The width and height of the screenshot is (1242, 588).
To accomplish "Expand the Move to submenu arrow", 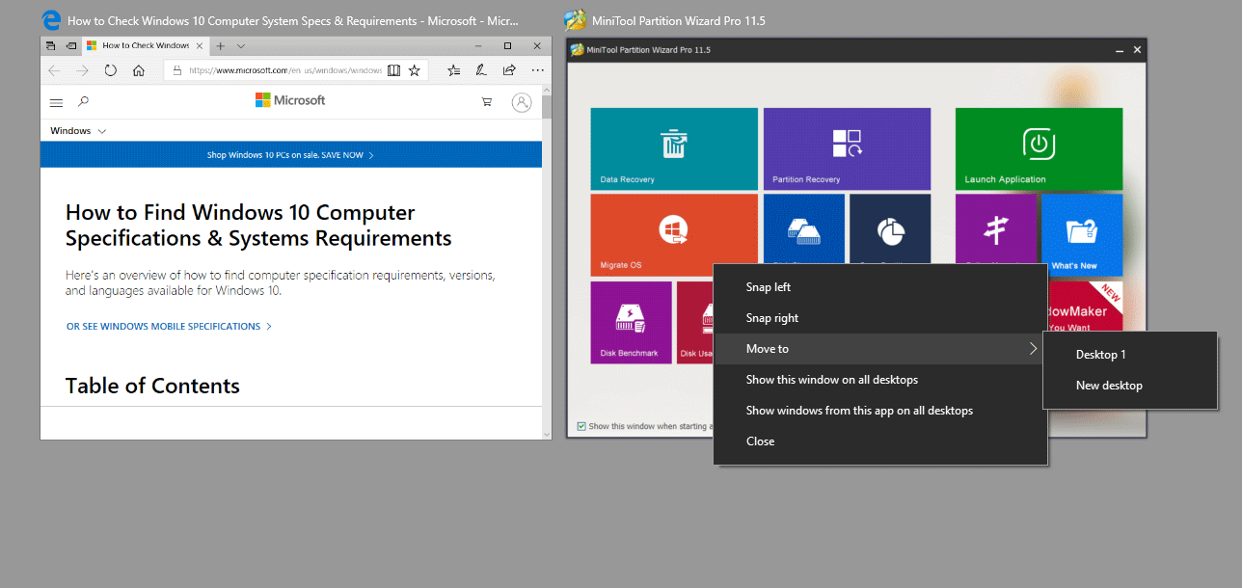I will [1033, 349].
